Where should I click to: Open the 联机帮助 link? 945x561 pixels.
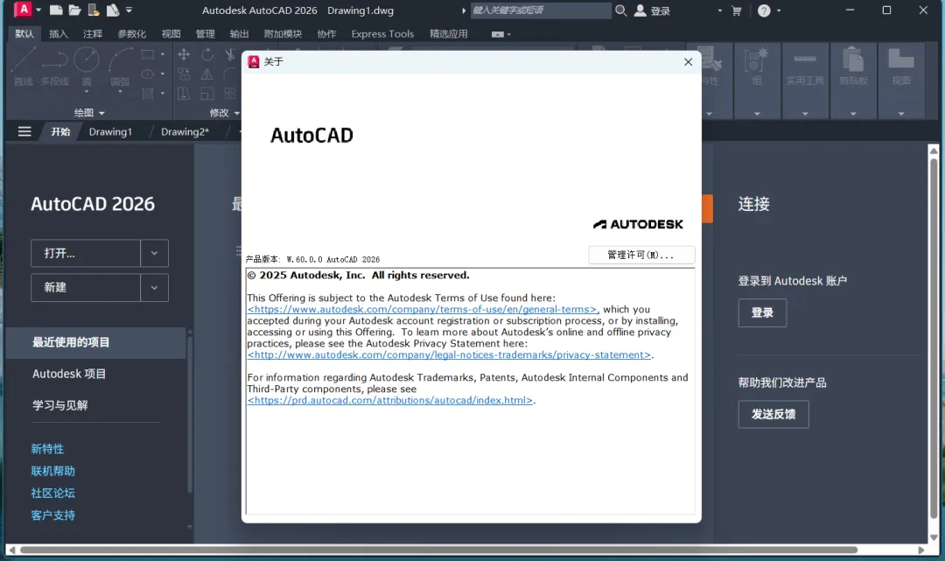(53, 471)
